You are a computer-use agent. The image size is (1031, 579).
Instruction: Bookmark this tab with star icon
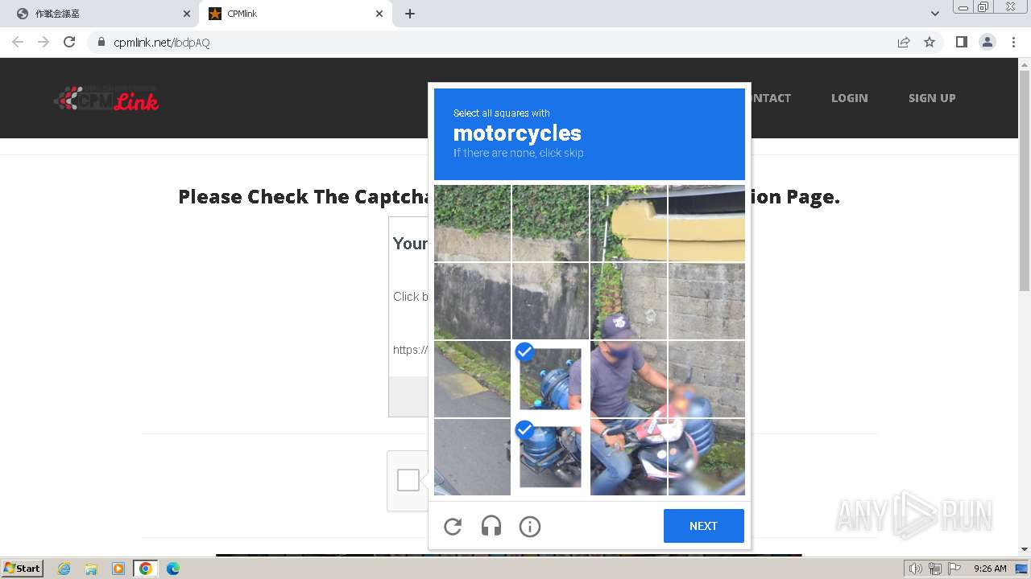click(930, 42)
